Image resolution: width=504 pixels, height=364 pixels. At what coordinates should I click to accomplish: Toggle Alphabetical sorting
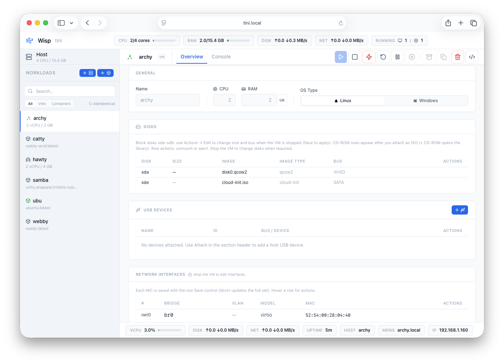[102, 104]
